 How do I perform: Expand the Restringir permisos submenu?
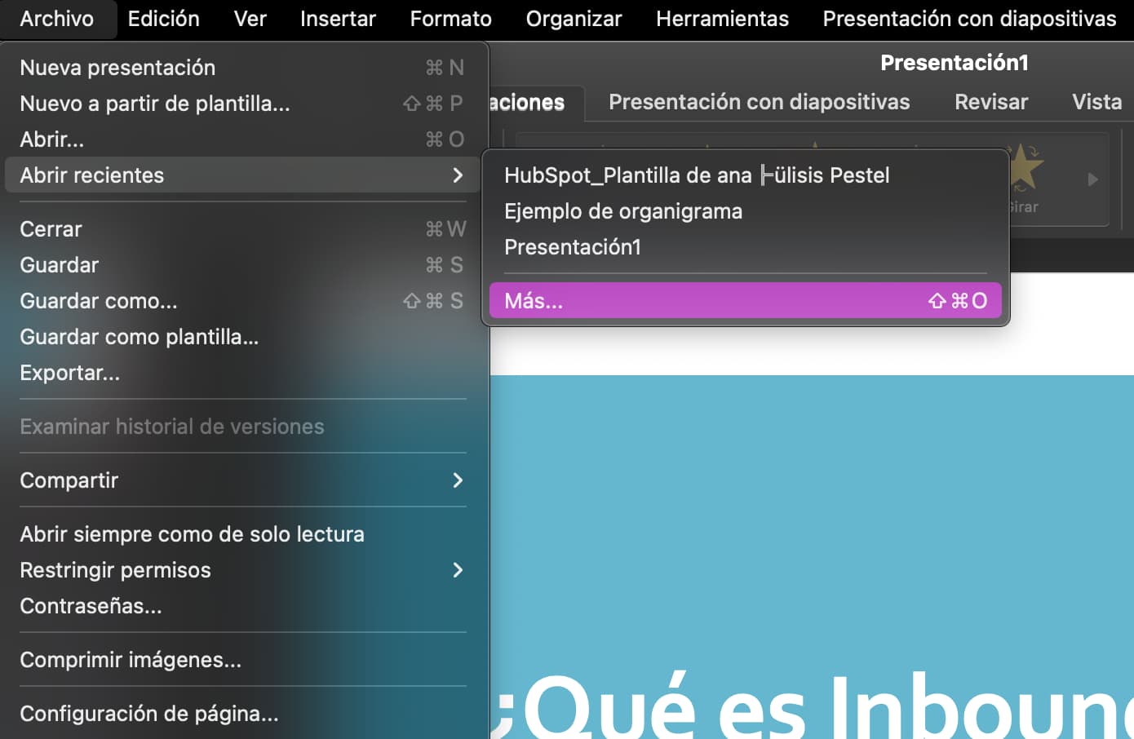click(x=114, y=570)
